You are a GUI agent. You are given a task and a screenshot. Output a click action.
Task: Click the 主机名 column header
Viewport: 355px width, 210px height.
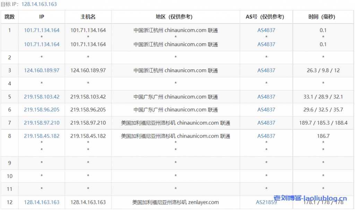point(88,17)
